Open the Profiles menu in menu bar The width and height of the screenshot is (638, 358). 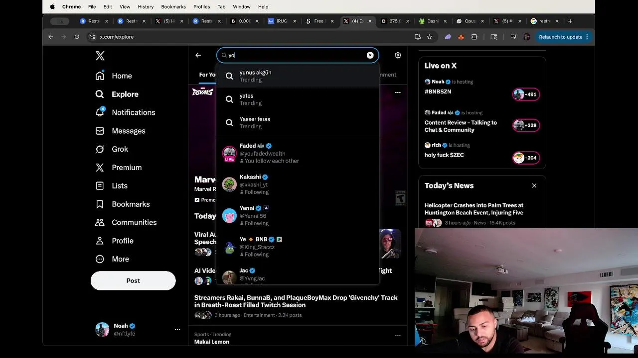pos(201,6)
